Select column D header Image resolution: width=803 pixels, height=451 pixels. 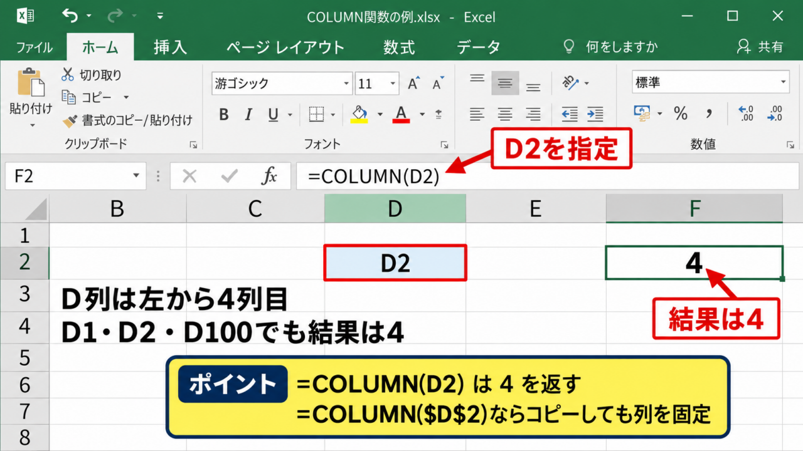point(395,209)
